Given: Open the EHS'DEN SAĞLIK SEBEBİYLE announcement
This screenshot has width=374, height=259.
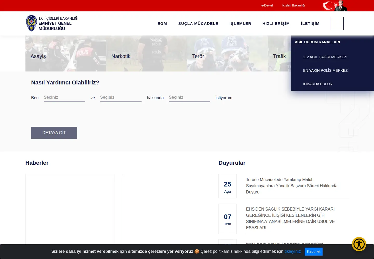Looking at the screenshot, I should pos(290,218).
